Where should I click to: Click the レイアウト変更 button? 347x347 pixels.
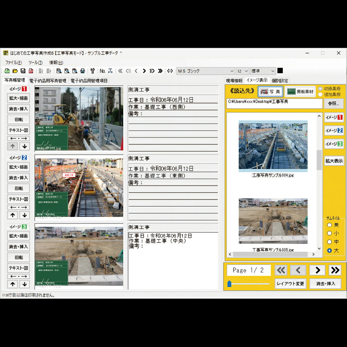tap(290, 283)
